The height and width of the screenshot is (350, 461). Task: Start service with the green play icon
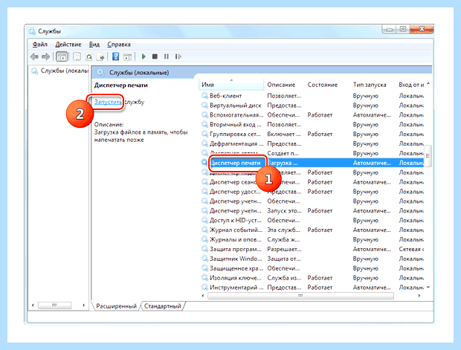144,56
